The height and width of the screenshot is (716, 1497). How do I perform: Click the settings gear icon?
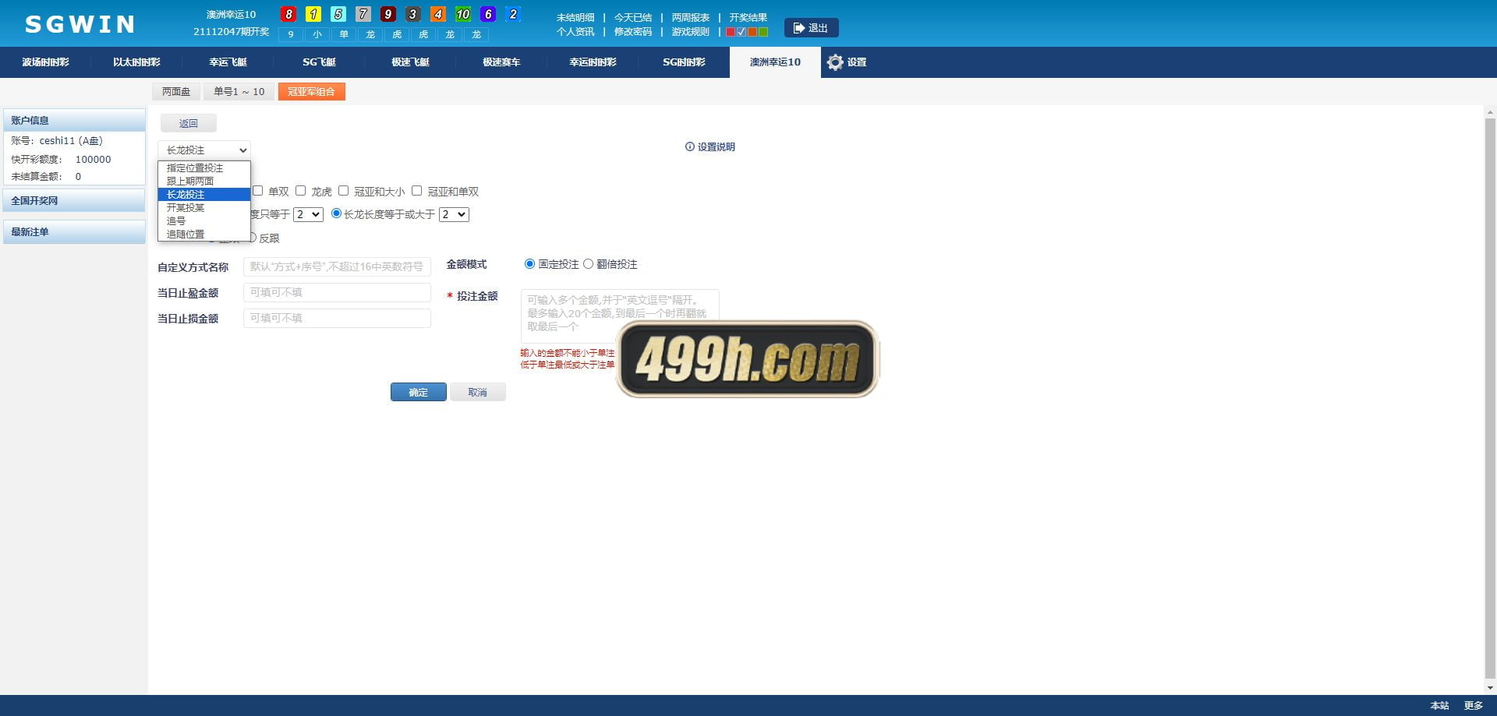pyautogui.click(x=835, y=62)
